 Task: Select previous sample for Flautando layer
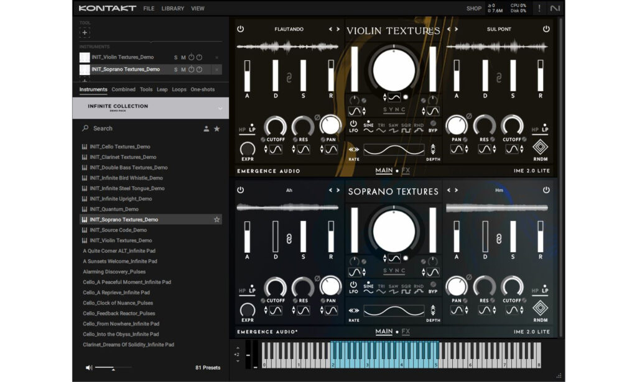[330, 29]
